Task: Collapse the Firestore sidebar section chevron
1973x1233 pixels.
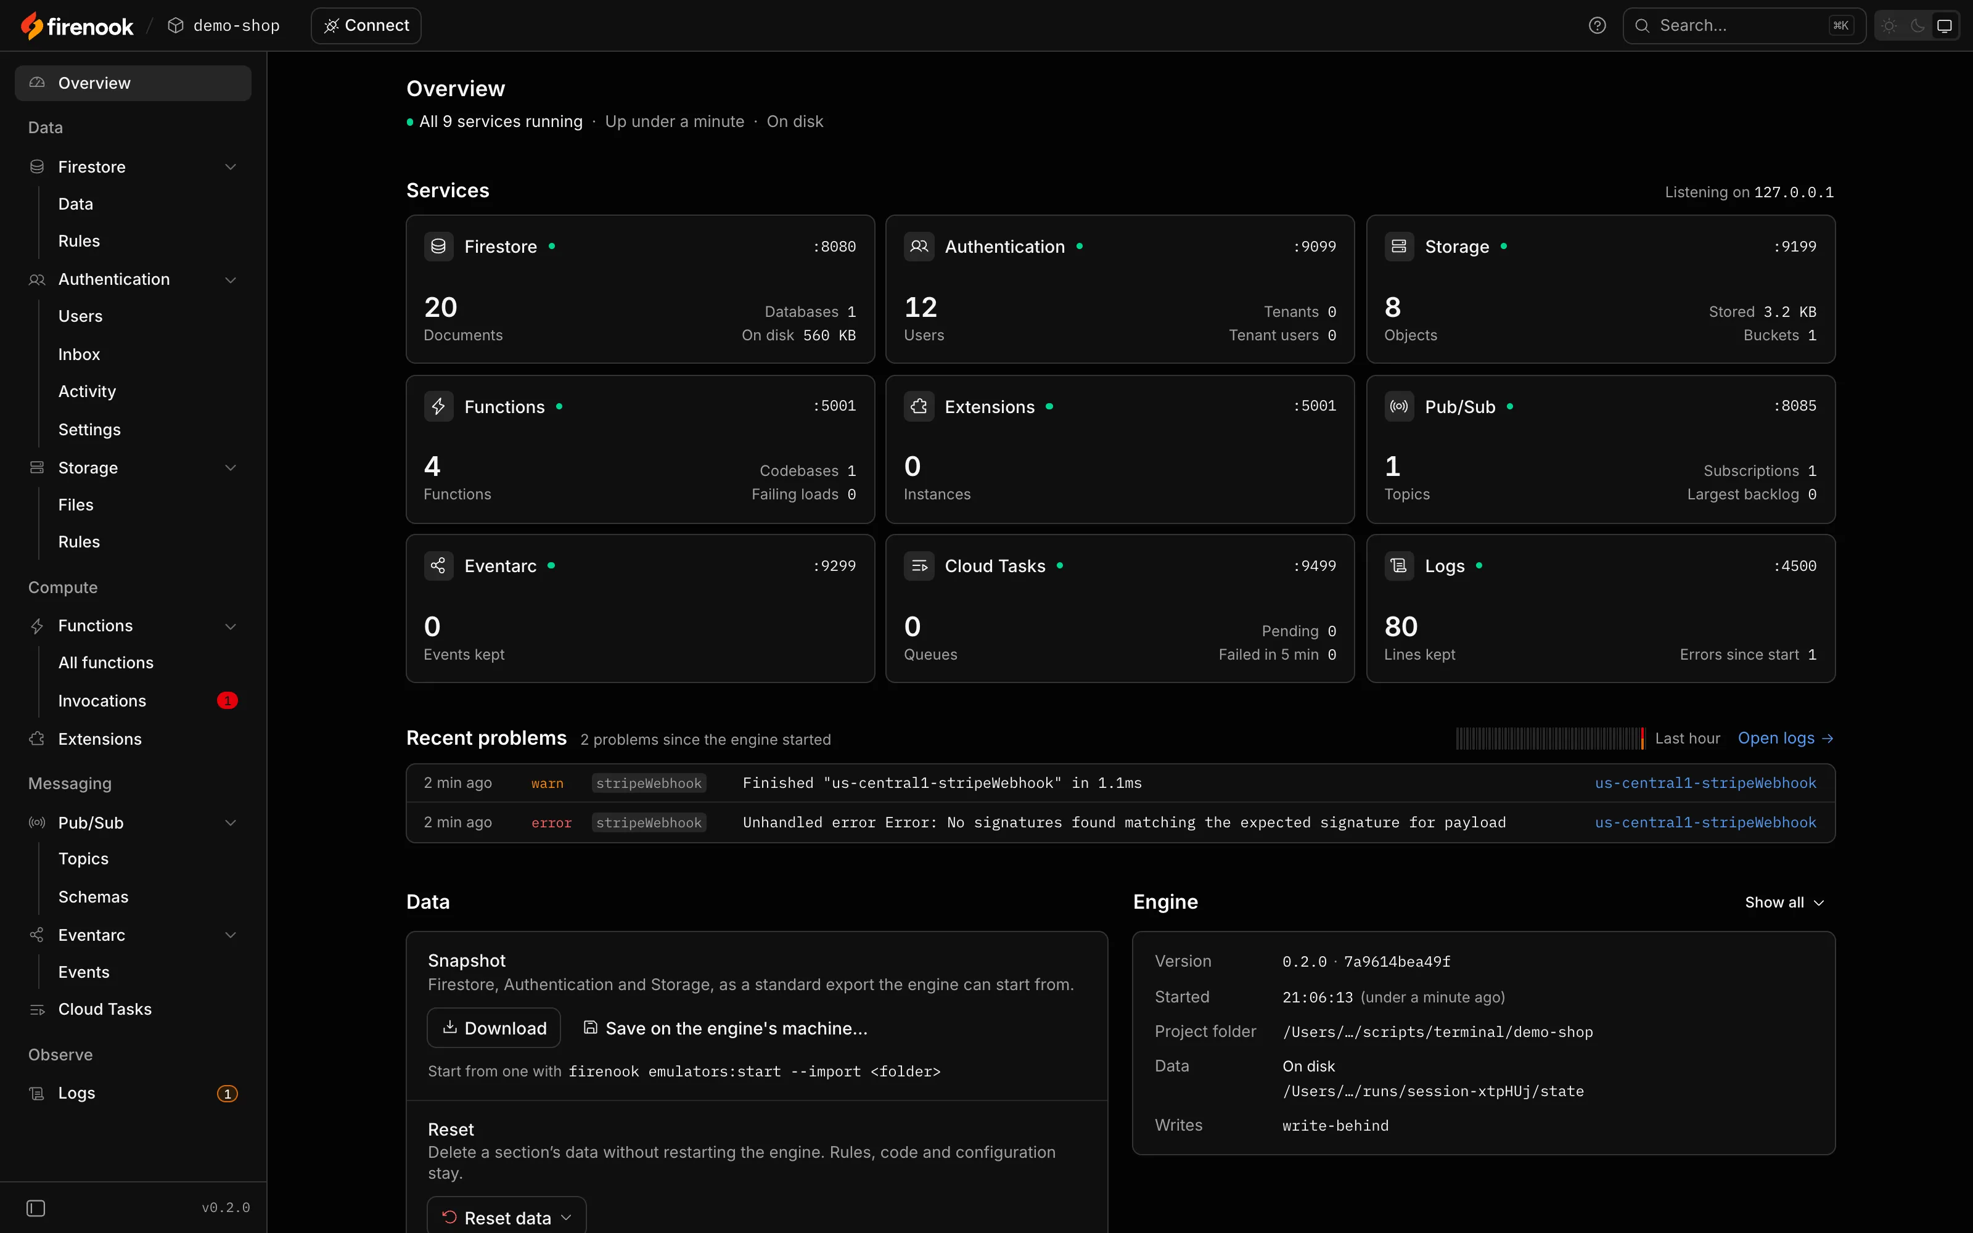Action: [231, 167]
